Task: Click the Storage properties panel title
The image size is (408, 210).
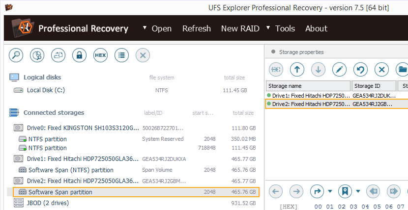Action: click(301, 52)
